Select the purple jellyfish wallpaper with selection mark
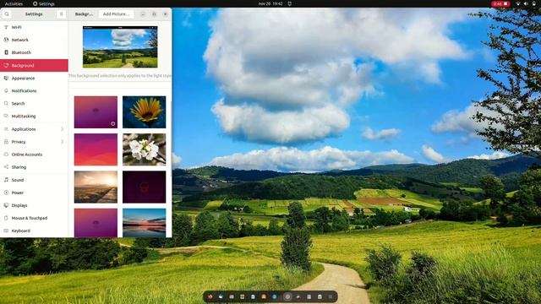This screenshot has width=541, height=304. (x=96, y=112)
